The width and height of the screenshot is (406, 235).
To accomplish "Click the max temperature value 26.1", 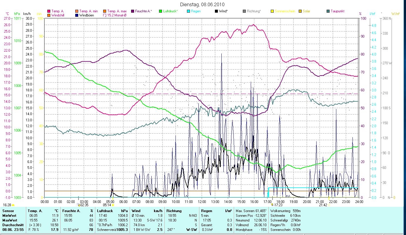I will [x=55, y=220].
